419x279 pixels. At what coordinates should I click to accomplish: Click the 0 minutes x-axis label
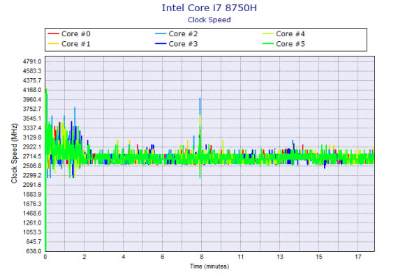[45, 257]
